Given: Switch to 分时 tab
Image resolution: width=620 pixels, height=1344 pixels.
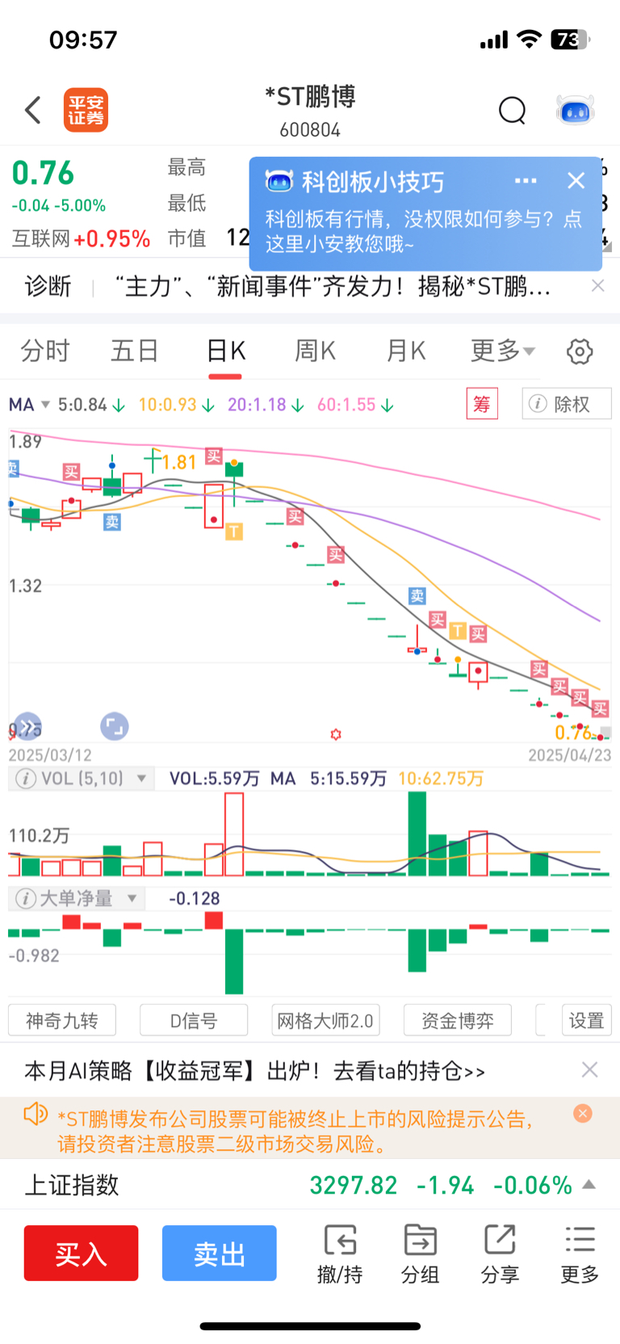Looking at the screenshot, I should pyautogui.click(x=45, y=351).
